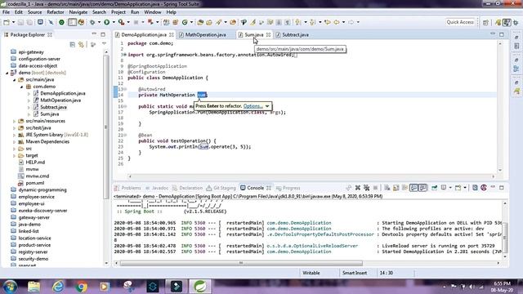Click the Console horizontal scrollbar thumb
Viewport: 523px width, 294px height.
coord(241,263)
